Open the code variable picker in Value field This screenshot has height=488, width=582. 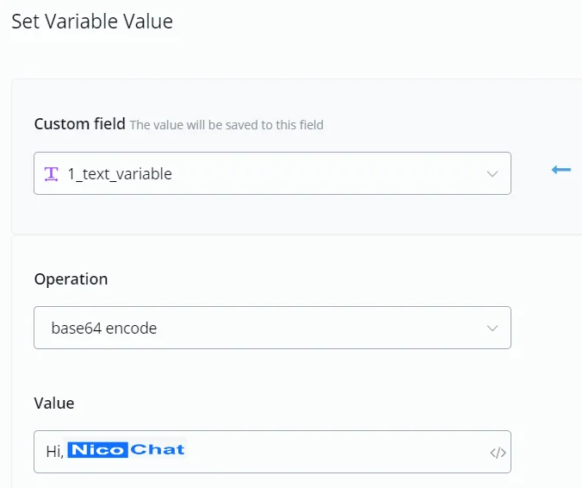click(498, 453)
